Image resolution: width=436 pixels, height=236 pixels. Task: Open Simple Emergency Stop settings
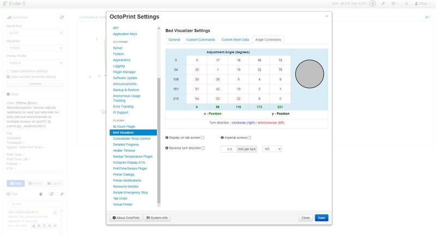130,192
